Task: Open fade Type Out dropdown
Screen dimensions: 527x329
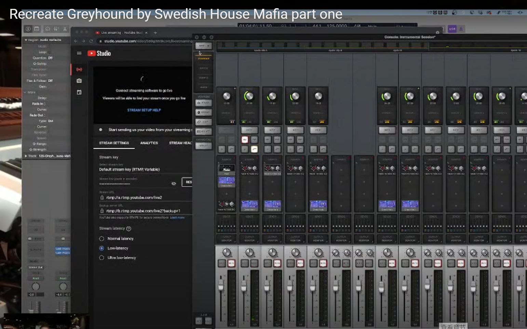Action: (x=51, y=121)
